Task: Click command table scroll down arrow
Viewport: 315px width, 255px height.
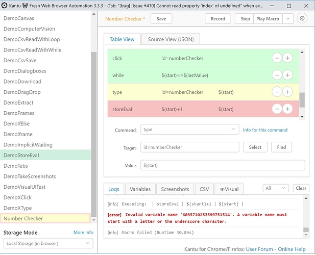Action: pyautogui.click(x=302, y=117)
